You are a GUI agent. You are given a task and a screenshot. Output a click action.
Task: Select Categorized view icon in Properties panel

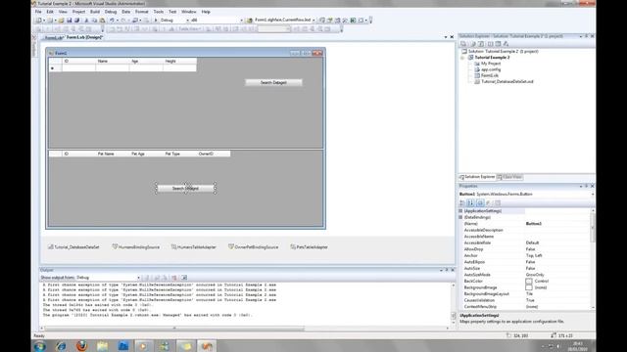click(x=462, y=202)
